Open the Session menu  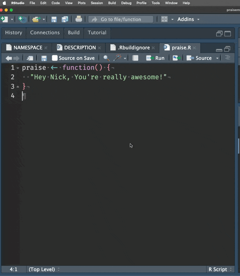point(97,3)
